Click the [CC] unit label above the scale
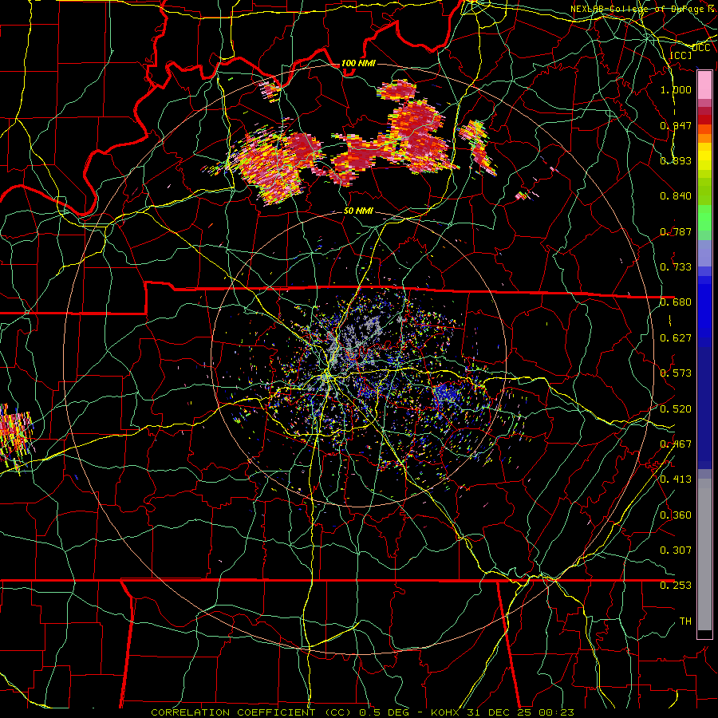The width and height of the screenshot is (718, 718). click(681, 55)
